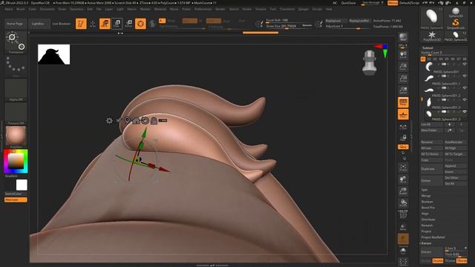Select the Draw mode icon
The image size is (475, 267).
click(93, 24)
